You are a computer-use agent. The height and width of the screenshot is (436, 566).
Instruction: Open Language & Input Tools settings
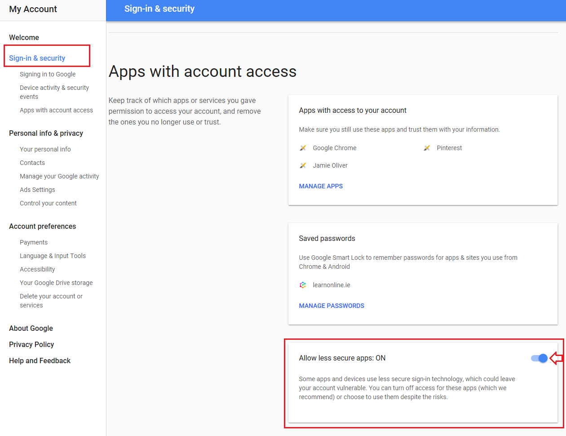[53, 256]
